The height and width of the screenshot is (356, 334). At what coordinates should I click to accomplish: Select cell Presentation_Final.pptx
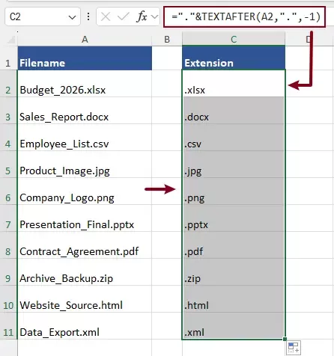[85, 218]
